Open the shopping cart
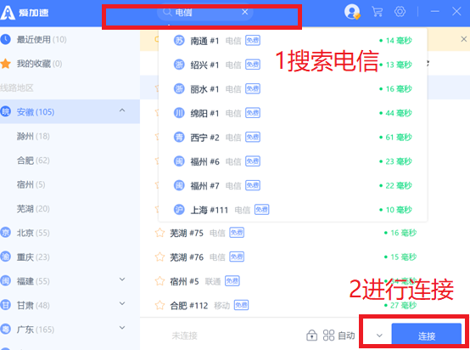The image size is (470, 350). click(377, 12)
